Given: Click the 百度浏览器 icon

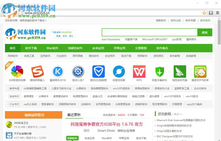Looking at the screenshot, I should [119, 72].
